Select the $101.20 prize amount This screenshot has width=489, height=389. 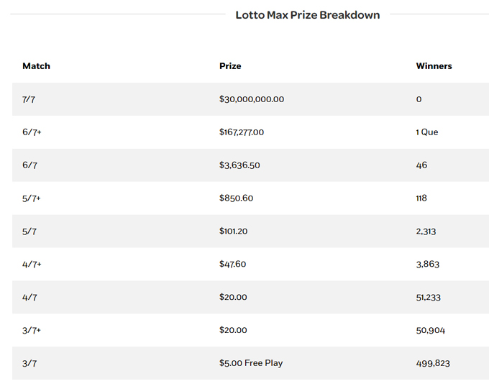[234, 232]
